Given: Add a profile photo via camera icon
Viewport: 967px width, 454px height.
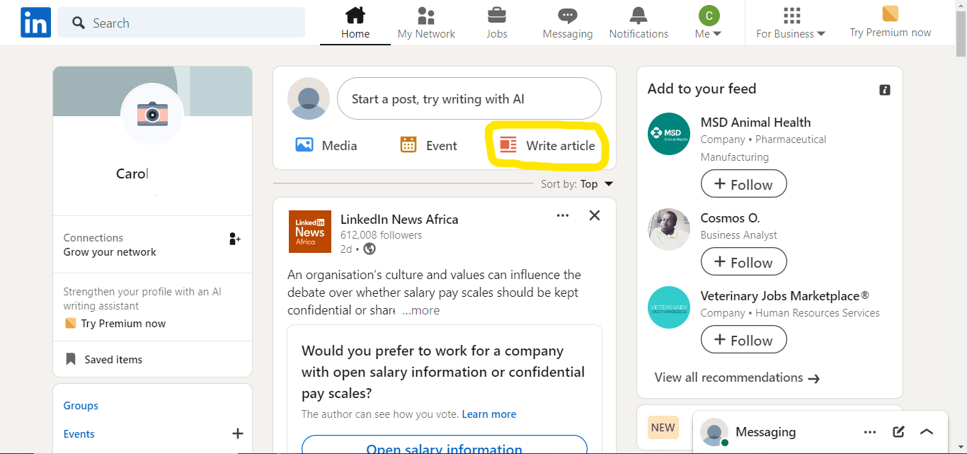Looking at the screenshot, I should 152,113.
